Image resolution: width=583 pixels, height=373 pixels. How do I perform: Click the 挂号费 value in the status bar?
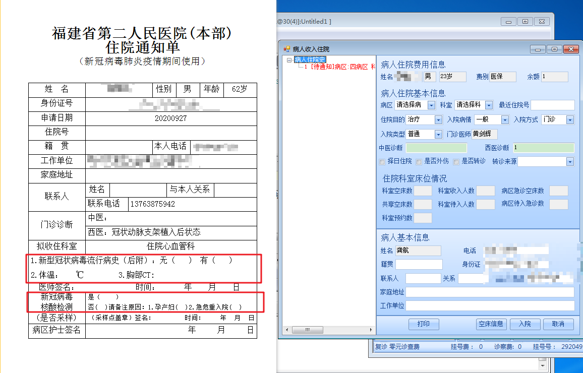tap(481, 347)
